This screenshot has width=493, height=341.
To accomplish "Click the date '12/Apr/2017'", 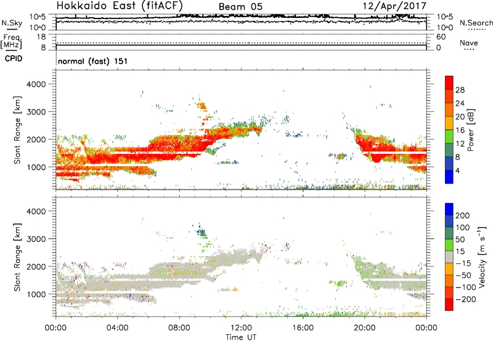I will click(x=394, y=6).
